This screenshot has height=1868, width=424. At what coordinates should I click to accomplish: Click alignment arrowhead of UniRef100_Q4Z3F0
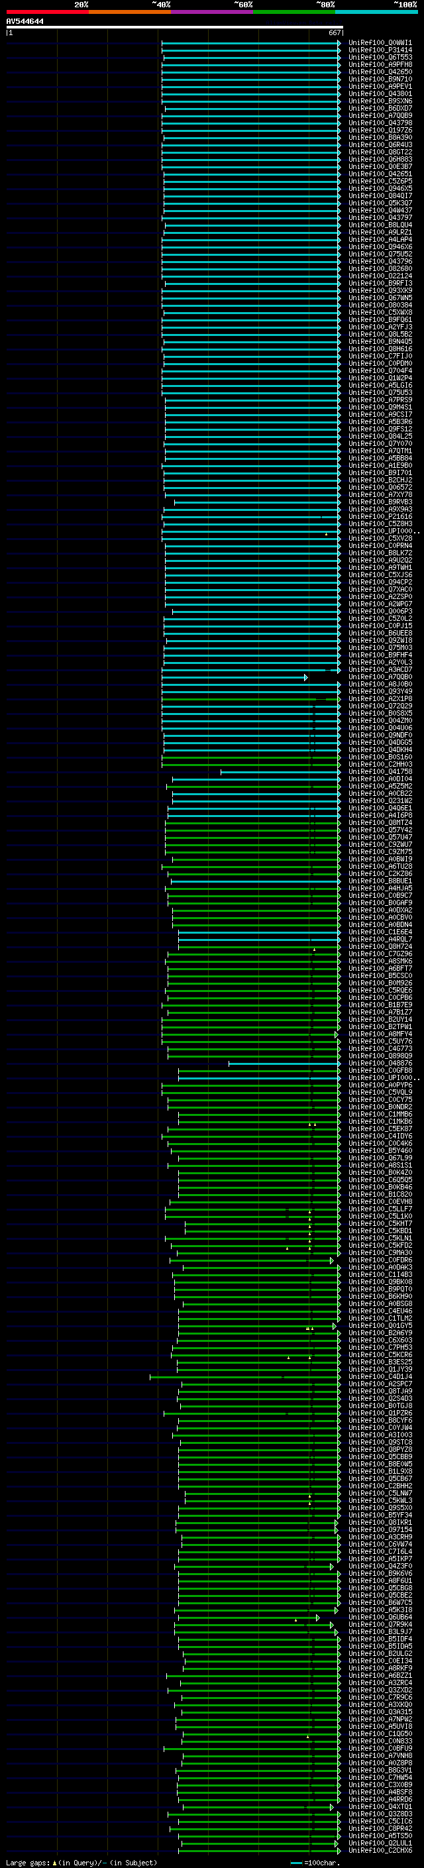click(332, 1566)
